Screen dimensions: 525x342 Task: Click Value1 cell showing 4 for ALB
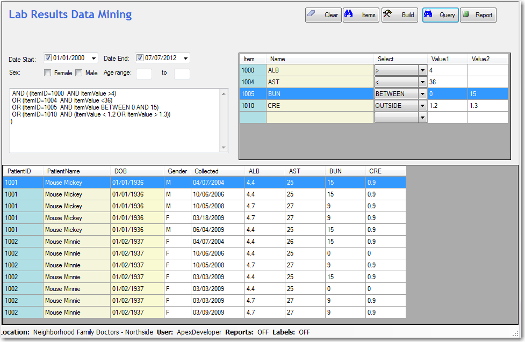[x=447, y=70]
